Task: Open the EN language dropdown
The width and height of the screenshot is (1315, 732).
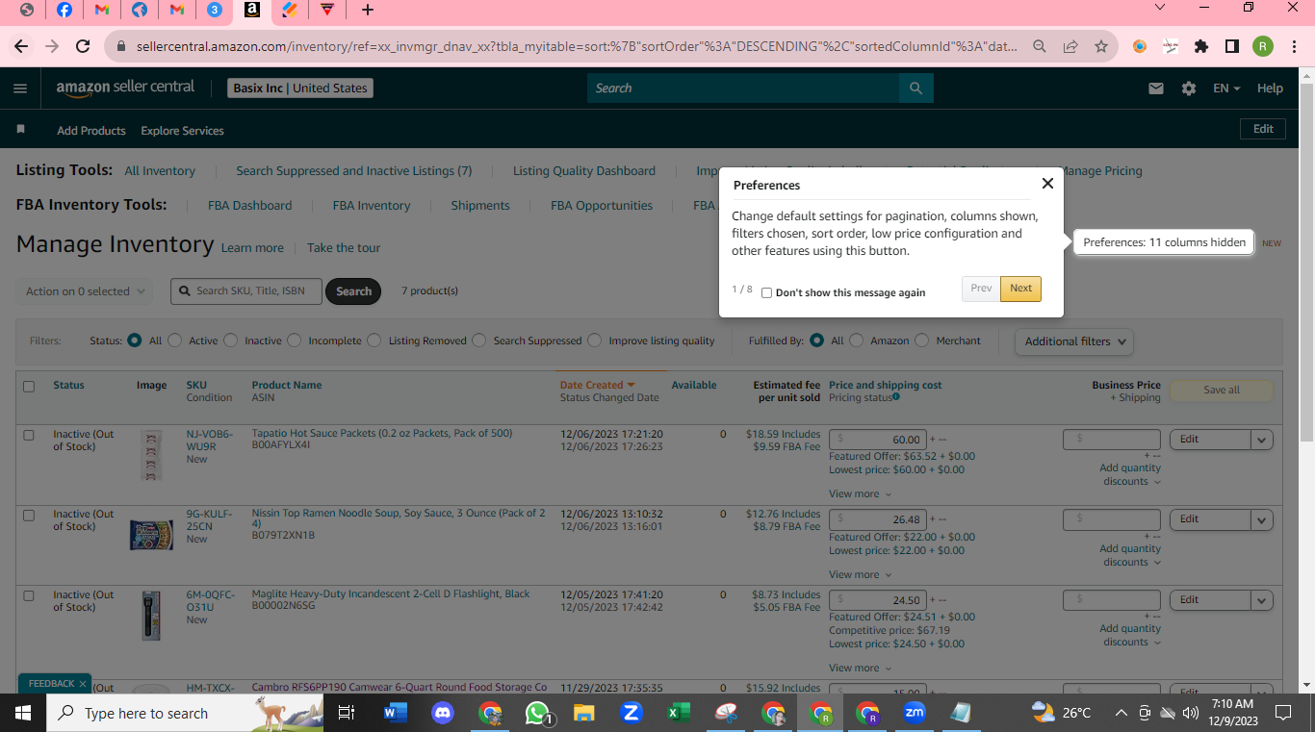Action: (1226, 88)
